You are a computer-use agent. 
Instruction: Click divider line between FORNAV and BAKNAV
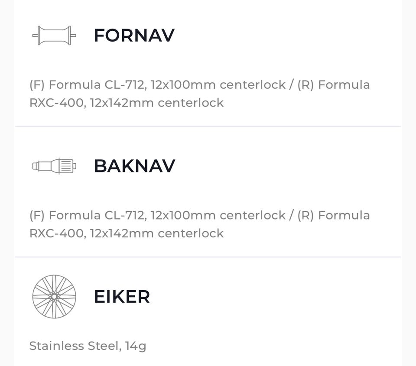point(208,126)
